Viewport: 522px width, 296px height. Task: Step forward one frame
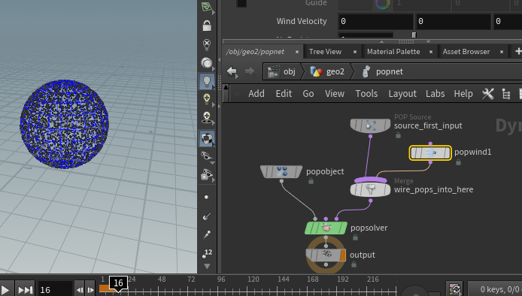tap(90, 290)
